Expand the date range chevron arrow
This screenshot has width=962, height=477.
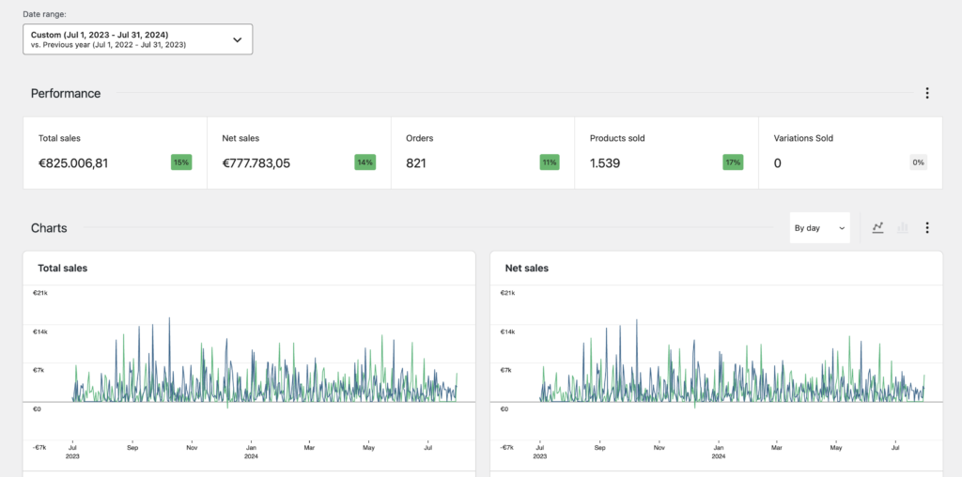237,39
